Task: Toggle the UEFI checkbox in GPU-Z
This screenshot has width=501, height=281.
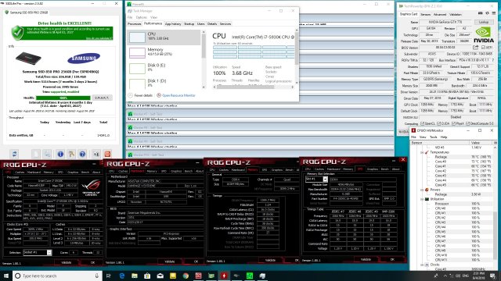Action: coord(484,48)
